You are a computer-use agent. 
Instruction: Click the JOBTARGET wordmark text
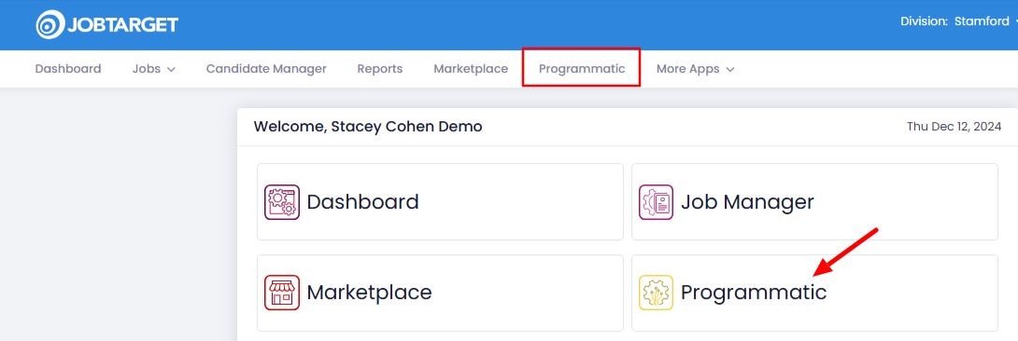(x=122, y=25)
